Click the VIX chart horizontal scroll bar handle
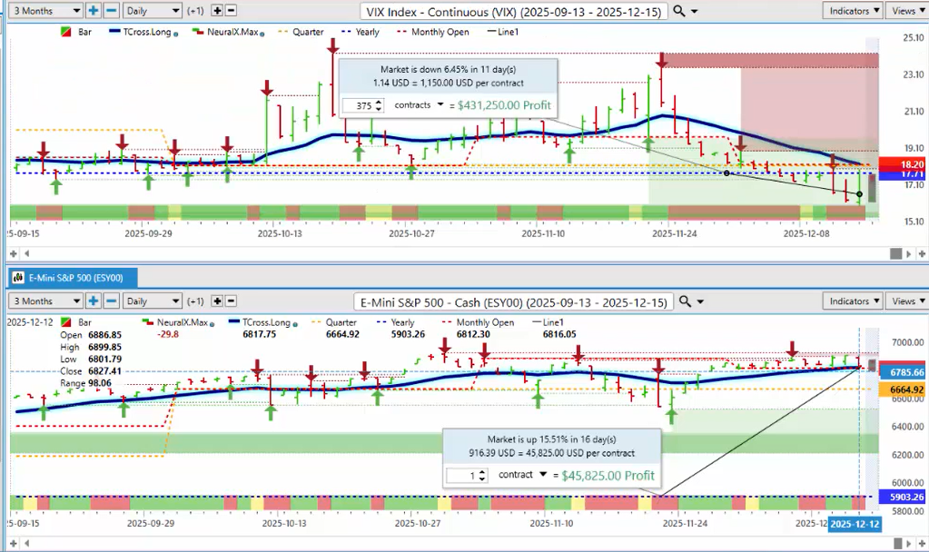Viewport: 929px width, 552px height. [895, 253]
